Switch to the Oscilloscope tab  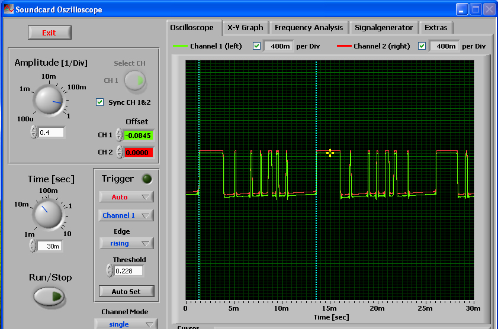192,28
